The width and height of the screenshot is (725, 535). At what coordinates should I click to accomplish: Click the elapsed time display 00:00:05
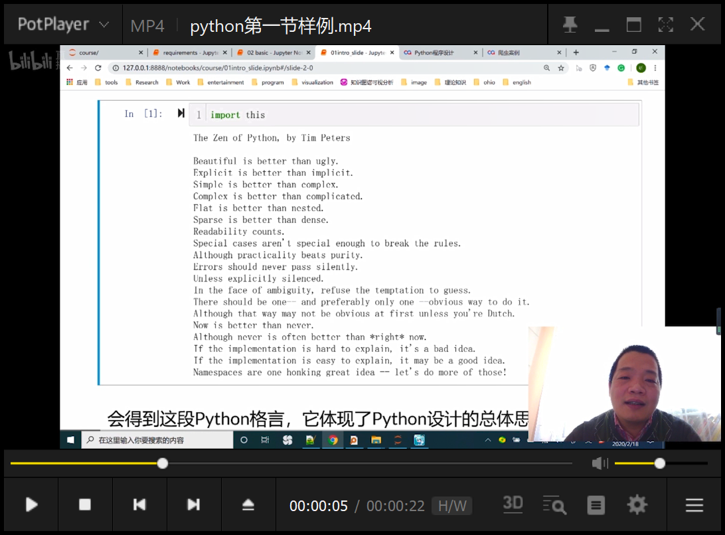coord(319,506)
